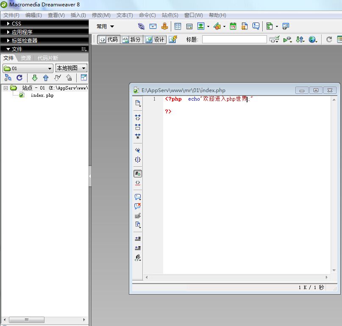
Task: Click Collapse Selection icon
Action: (x=138, y=127)
